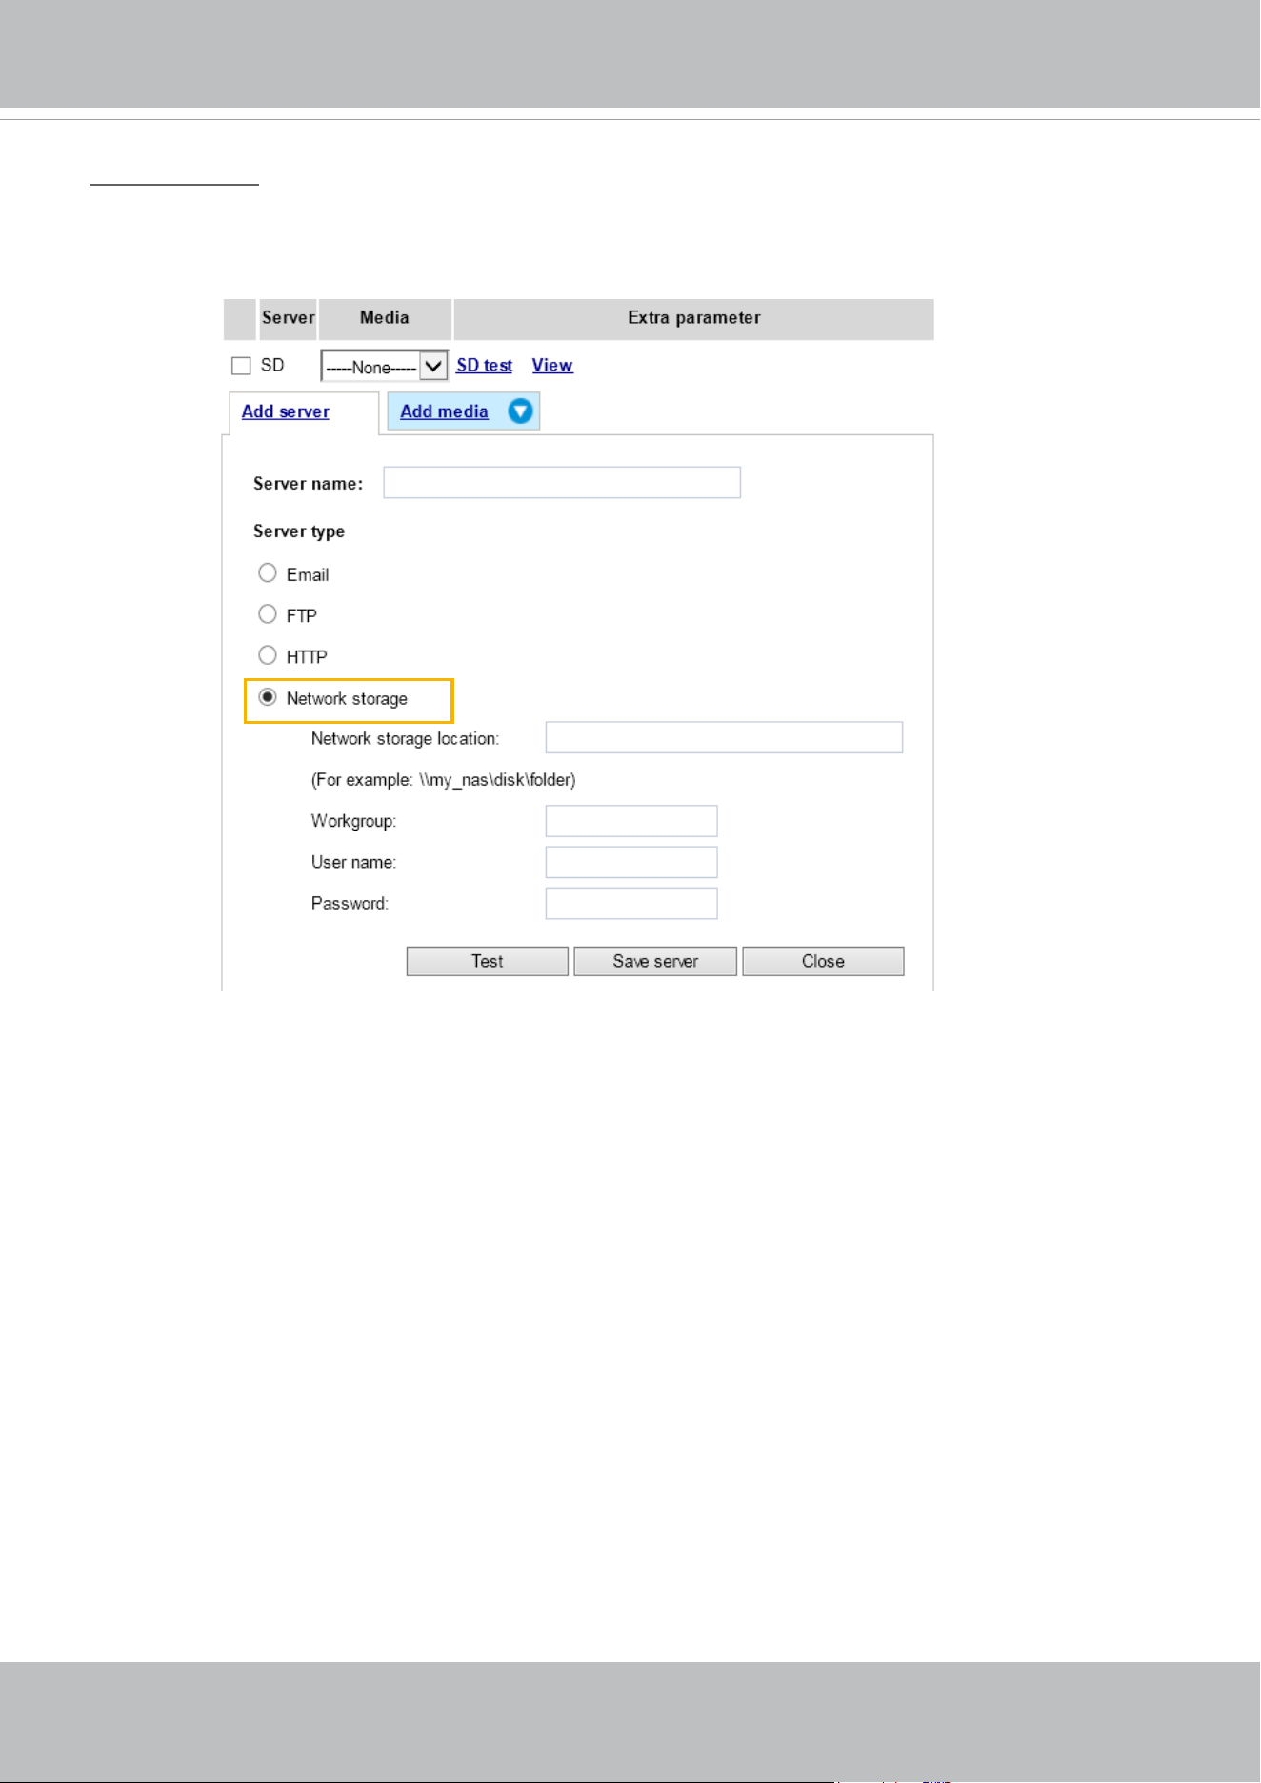
Task: Click the Server type label
Action: (299, 531)
